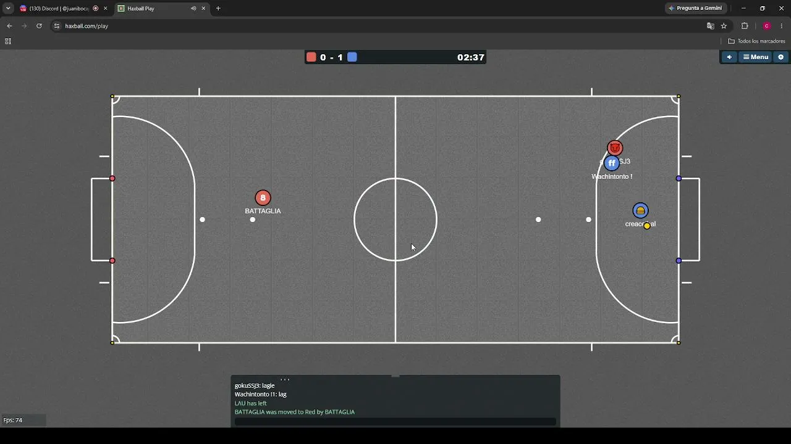791x444 pixels.
Task: Click the gokuSSJ3: lagie chat message
Action: click(x=255, y=385)
